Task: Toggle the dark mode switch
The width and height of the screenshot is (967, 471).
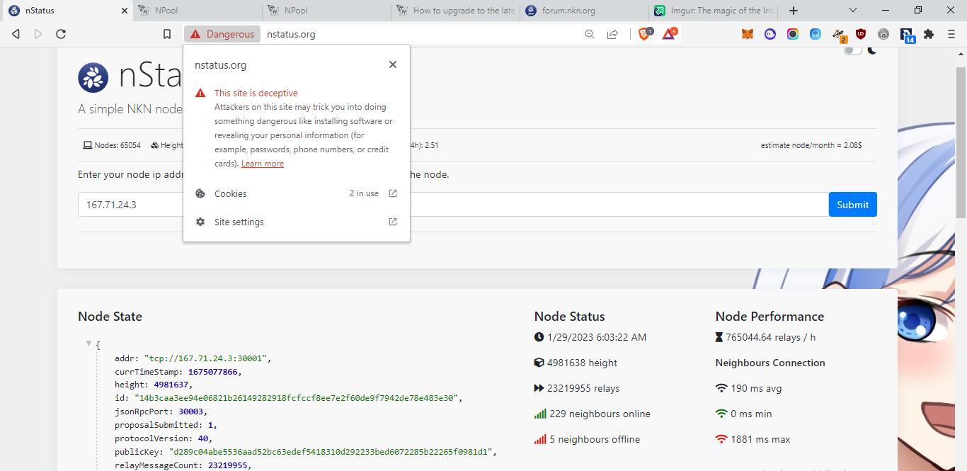Action: pos(853,50)
